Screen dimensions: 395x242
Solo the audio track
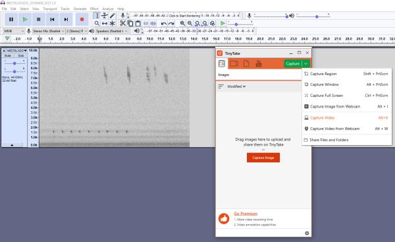click(x=20, y=55)
